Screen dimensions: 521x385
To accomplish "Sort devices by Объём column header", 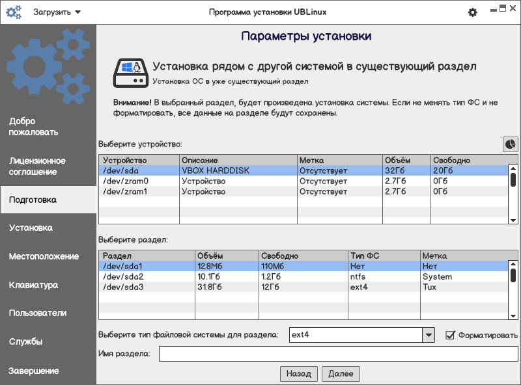I will click(406, 160).
